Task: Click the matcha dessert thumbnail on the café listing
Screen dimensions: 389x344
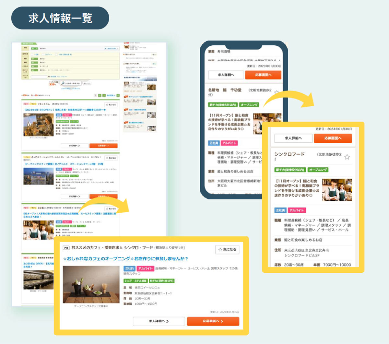Action: 91,285
